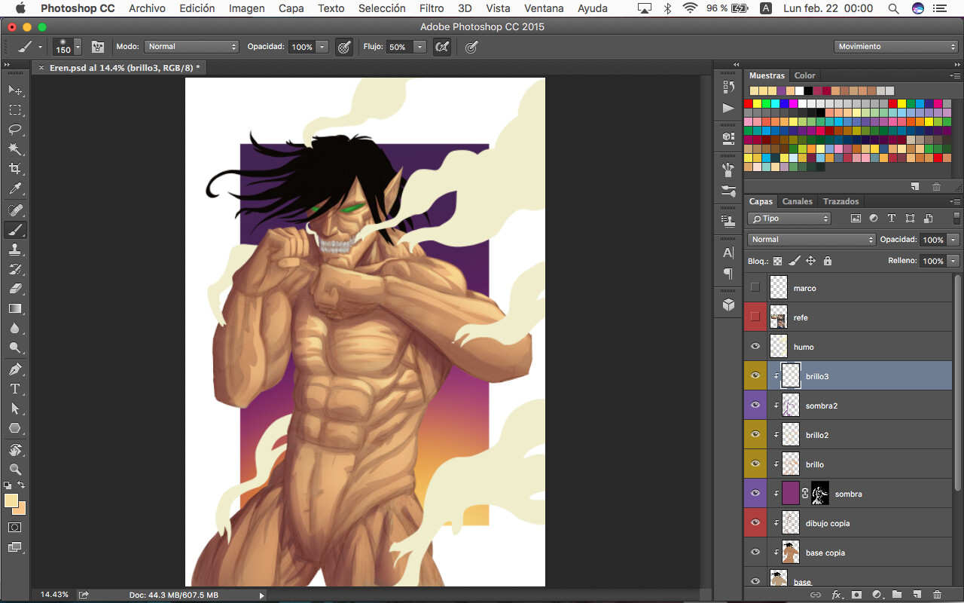Create a new layer

coord(917,595)
